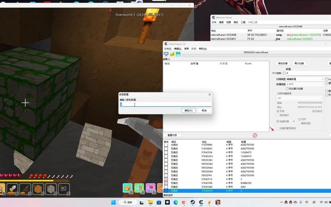
Task: Open the D3D menu in Cheat Engine
Action: click(194, 49)
